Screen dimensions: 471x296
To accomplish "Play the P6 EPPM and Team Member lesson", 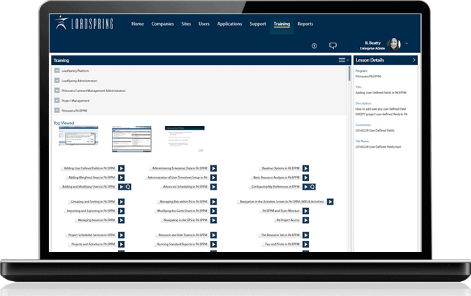I will point(306,211).
